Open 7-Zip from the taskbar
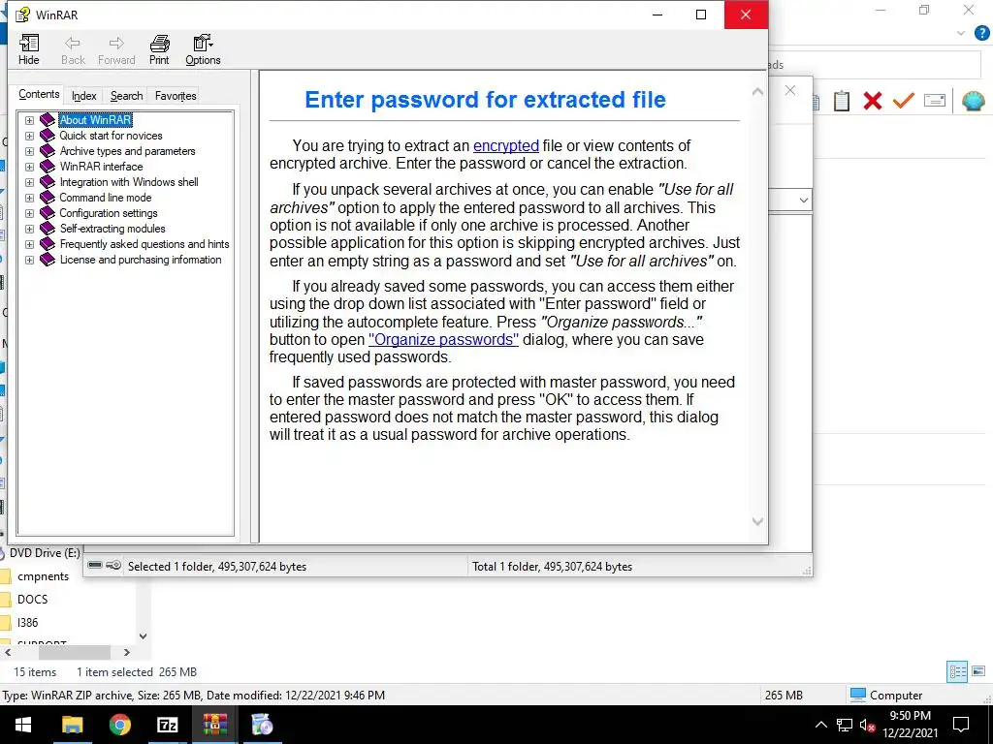 167,725
